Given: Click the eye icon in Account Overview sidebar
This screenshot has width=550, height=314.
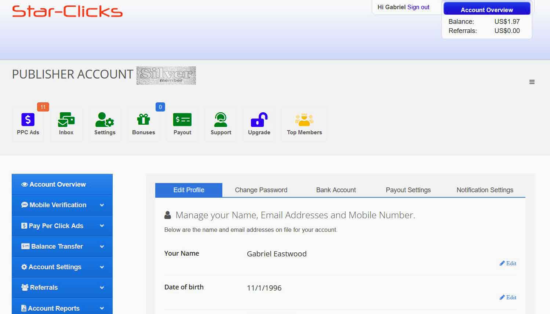Looking at the screenshot, I should click(25, 185).
